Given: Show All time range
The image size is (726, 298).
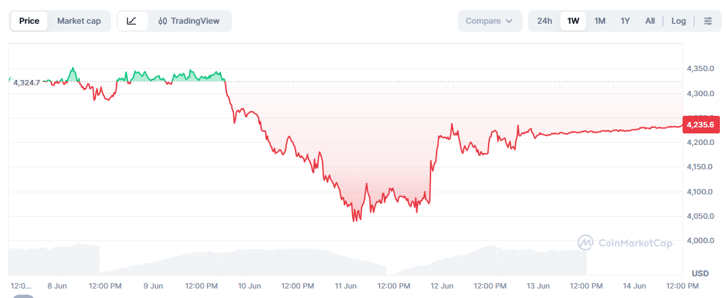Looking at the screenshot, I should pos(650,21).
